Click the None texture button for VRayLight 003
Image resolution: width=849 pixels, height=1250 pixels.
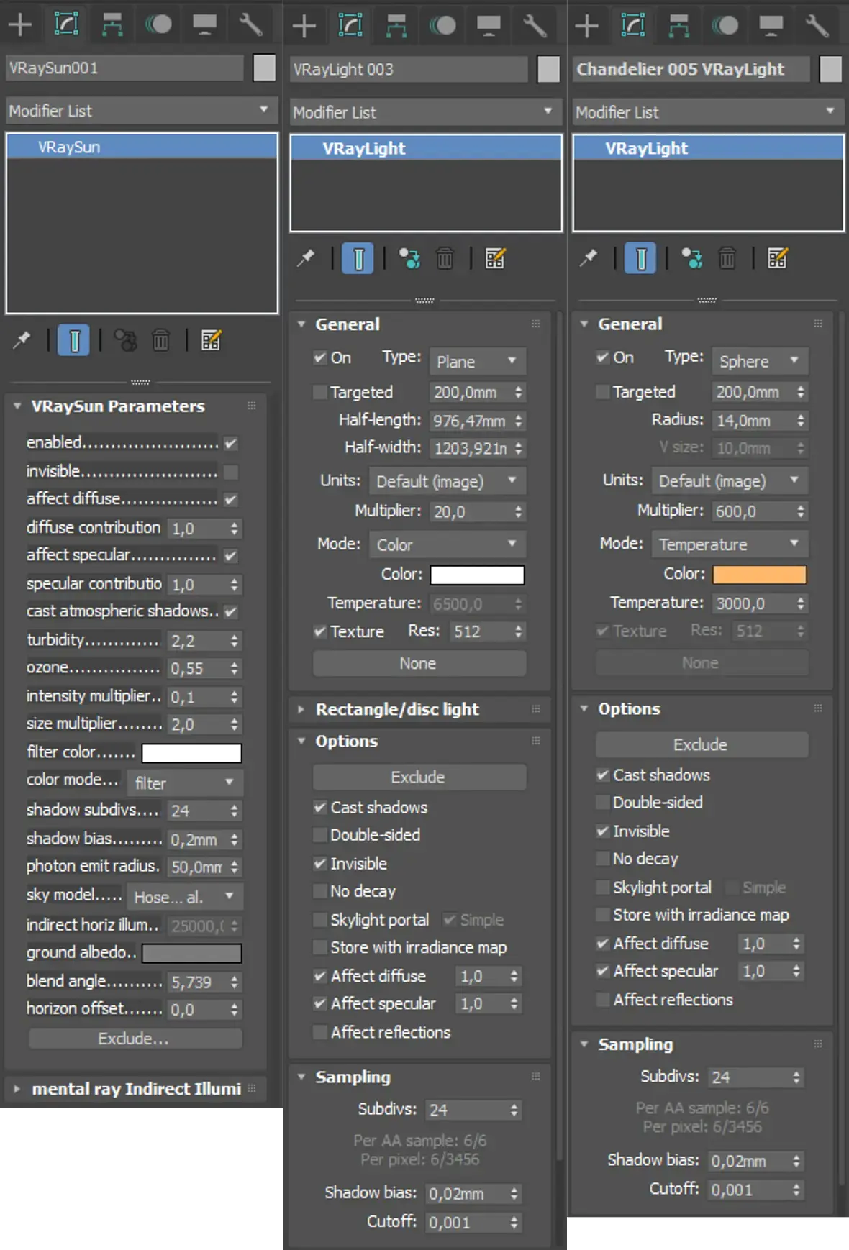(419, 663)
